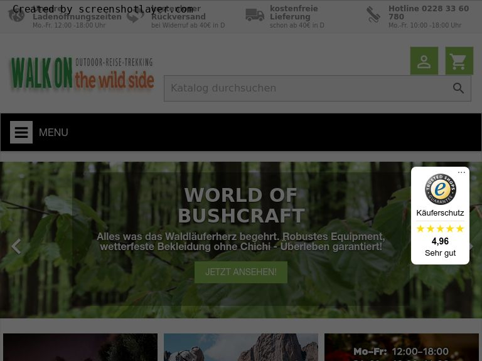Click the clock opening hours icon
482x361 pixels.
point(16,15)
